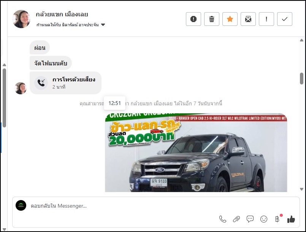Open the customer's header profile picture
Image resolution: width=306 pixels, height=232 pixels.
21,19
